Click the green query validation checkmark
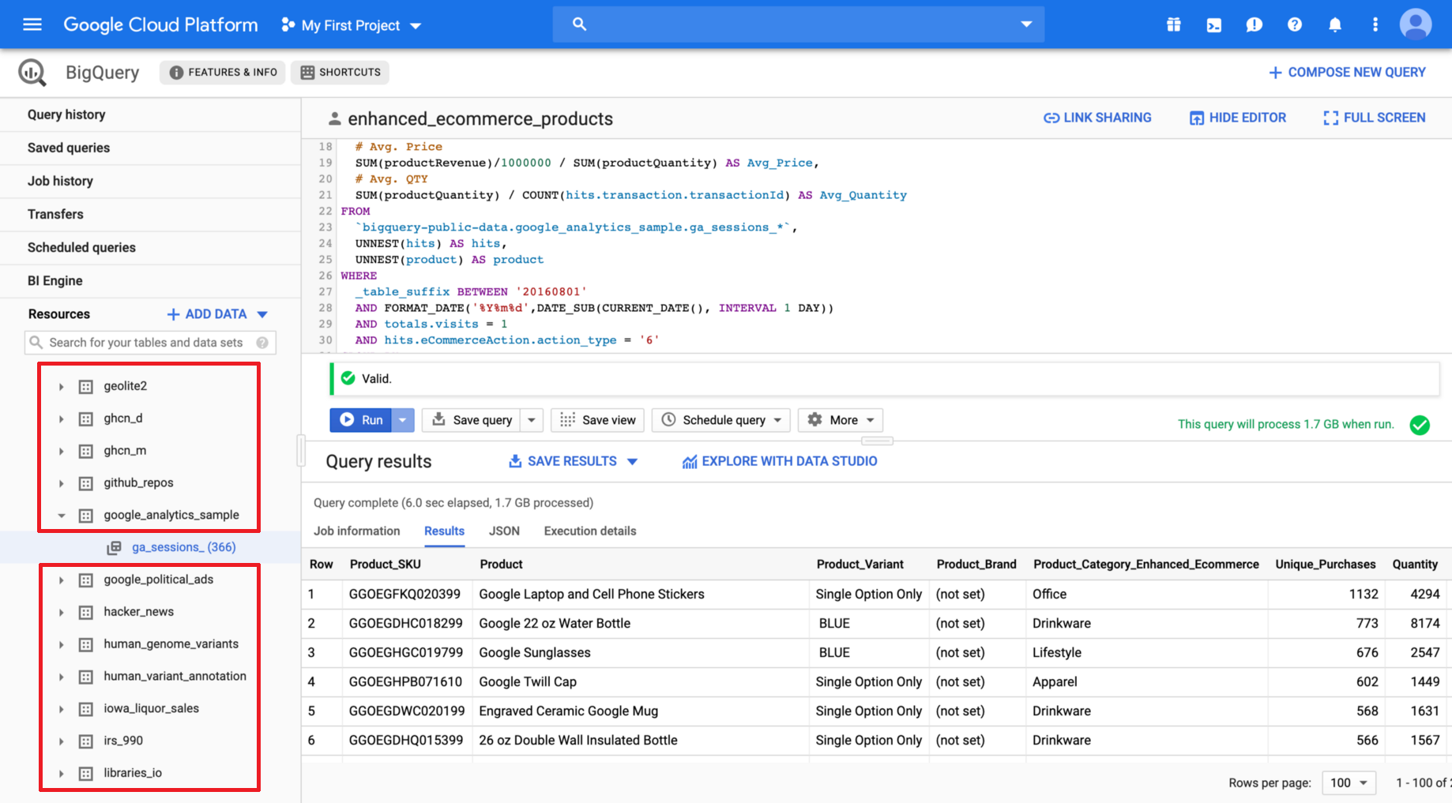This screenshot has width=1452, height=803. (1420, 425)
